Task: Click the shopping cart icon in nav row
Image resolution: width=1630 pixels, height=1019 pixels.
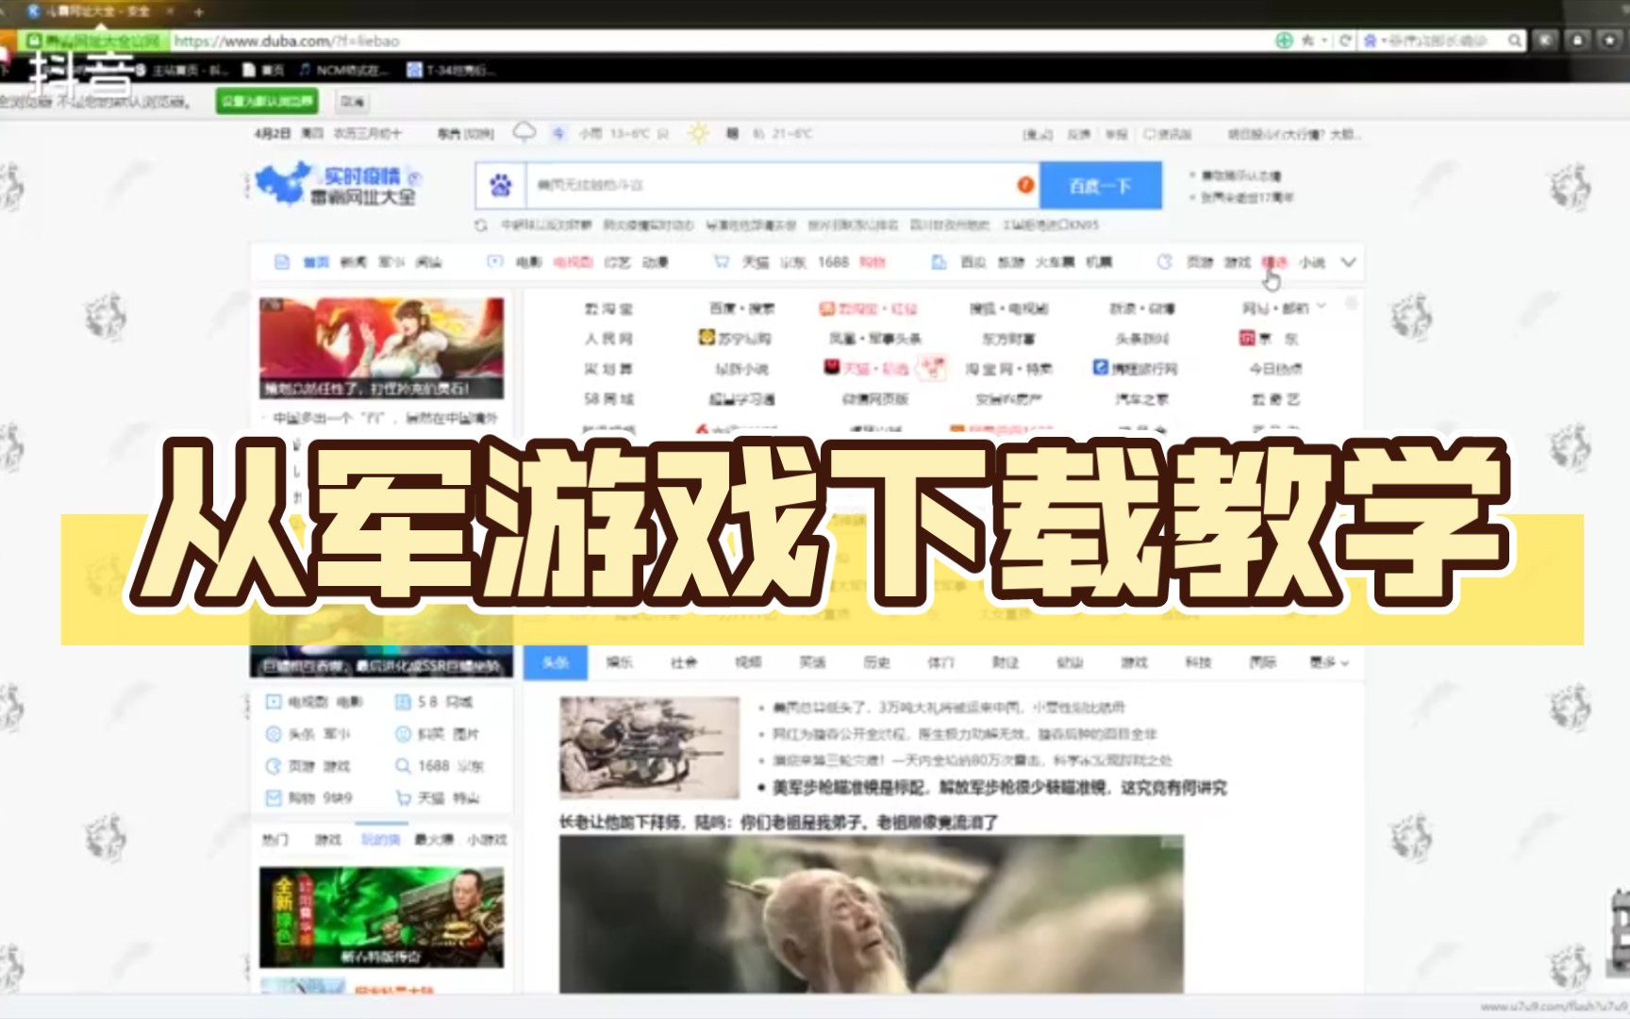Action: (x=721, y=261)
